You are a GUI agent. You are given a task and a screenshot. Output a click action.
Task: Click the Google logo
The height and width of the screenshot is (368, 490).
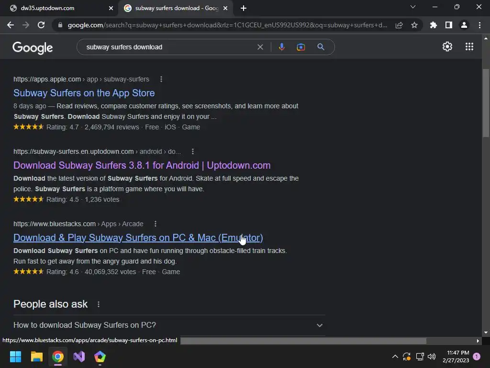click(x=33, y=47)
